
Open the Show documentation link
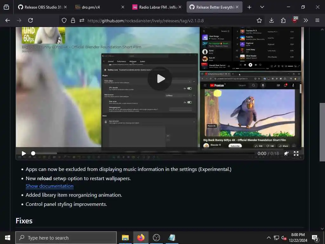click(x=50, y=186)
